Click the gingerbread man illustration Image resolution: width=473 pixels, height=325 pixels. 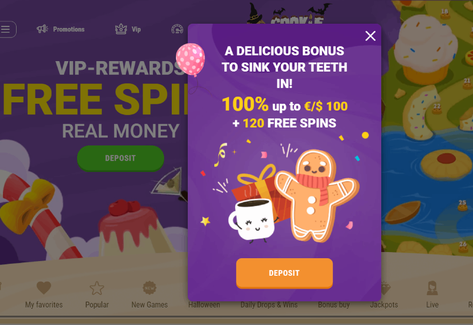tap(317, 196)
